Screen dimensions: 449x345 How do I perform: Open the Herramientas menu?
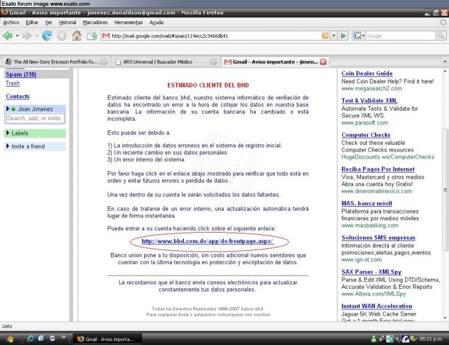point(129,22)
